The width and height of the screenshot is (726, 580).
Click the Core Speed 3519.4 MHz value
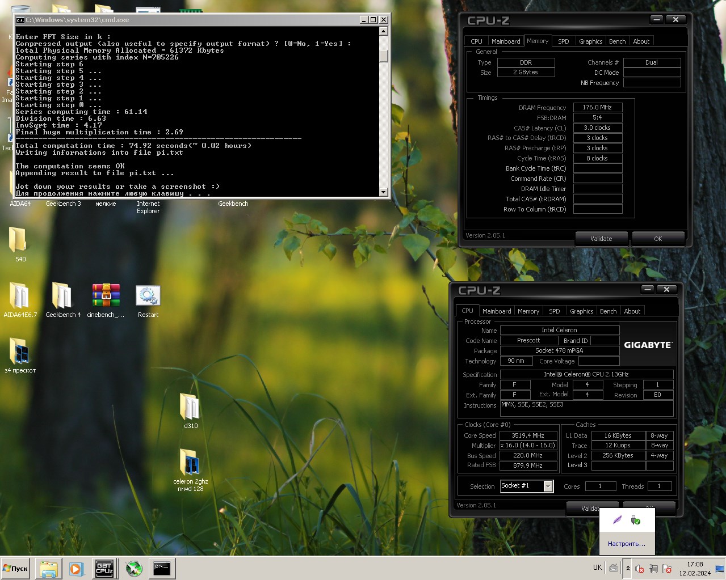tap(528, 435)
